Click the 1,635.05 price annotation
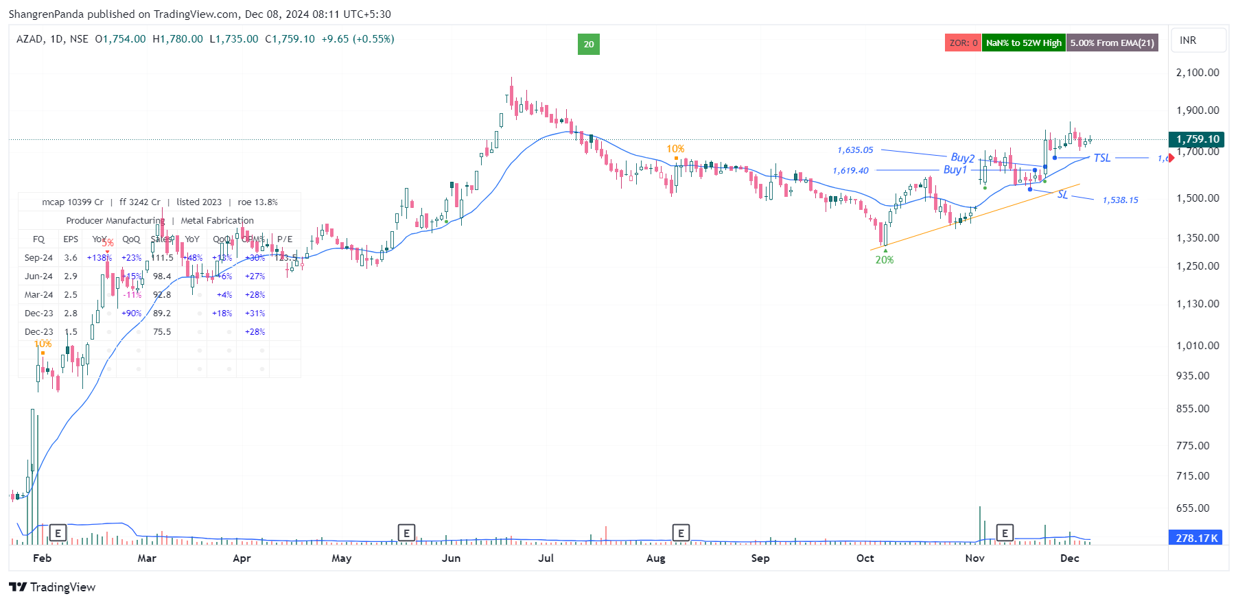1238x603 pixels. pos(855,150)
